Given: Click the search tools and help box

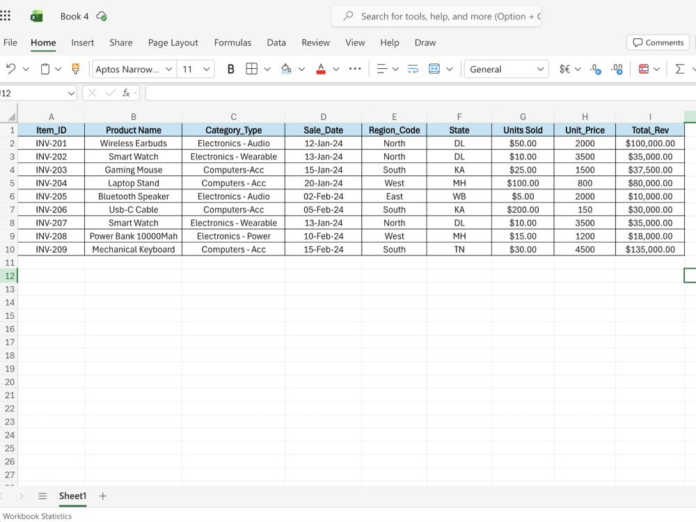Looking at the screenshot, I should point(436,17).
